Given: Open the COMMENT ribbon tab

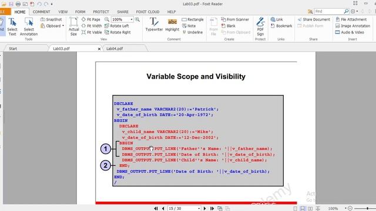Looking at the screenshot, I should 42,12.
